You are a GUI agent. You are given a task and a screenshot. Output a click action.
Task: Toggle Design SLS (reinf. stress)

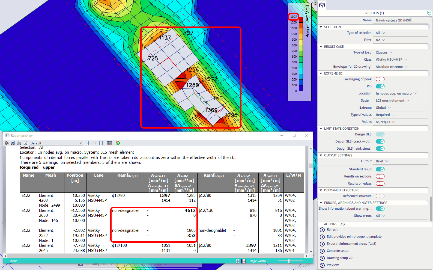(380, 149)
